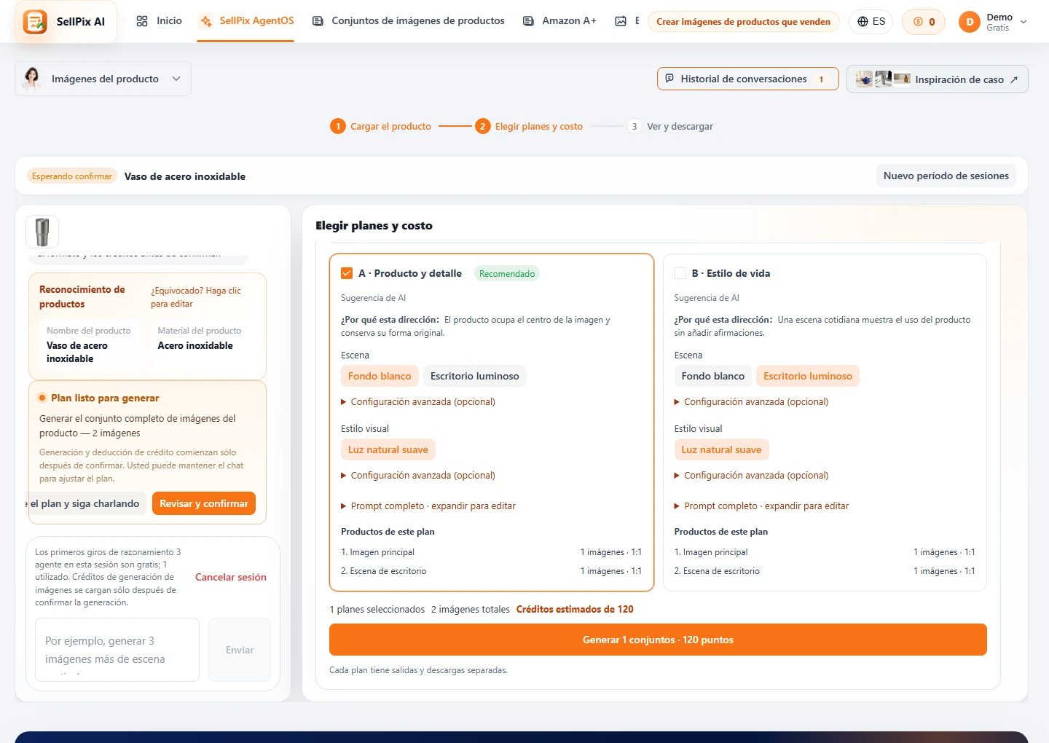
Task: Switch to the Amazon A+ tab
Action: coord(559,21)
